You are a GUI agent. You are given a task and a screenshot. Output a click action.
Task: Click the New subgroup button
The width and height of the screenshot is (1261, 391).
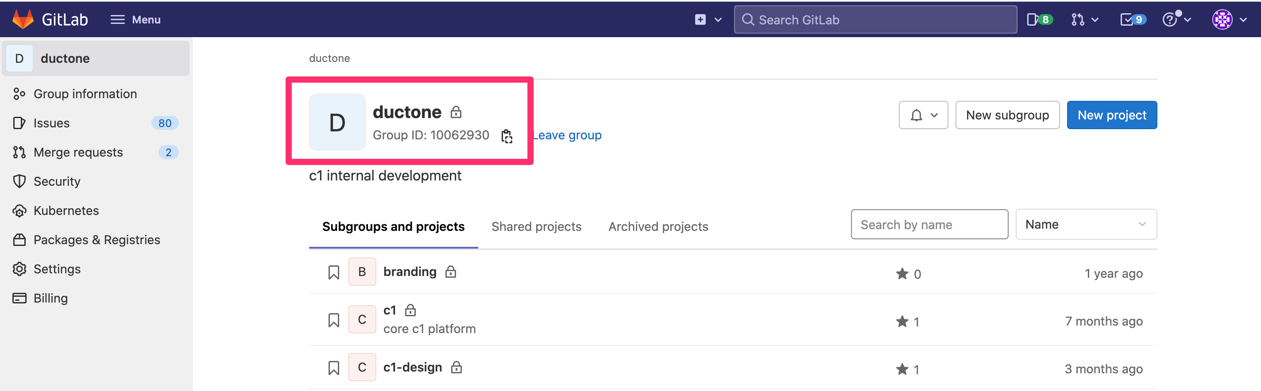pos(1007,115)
